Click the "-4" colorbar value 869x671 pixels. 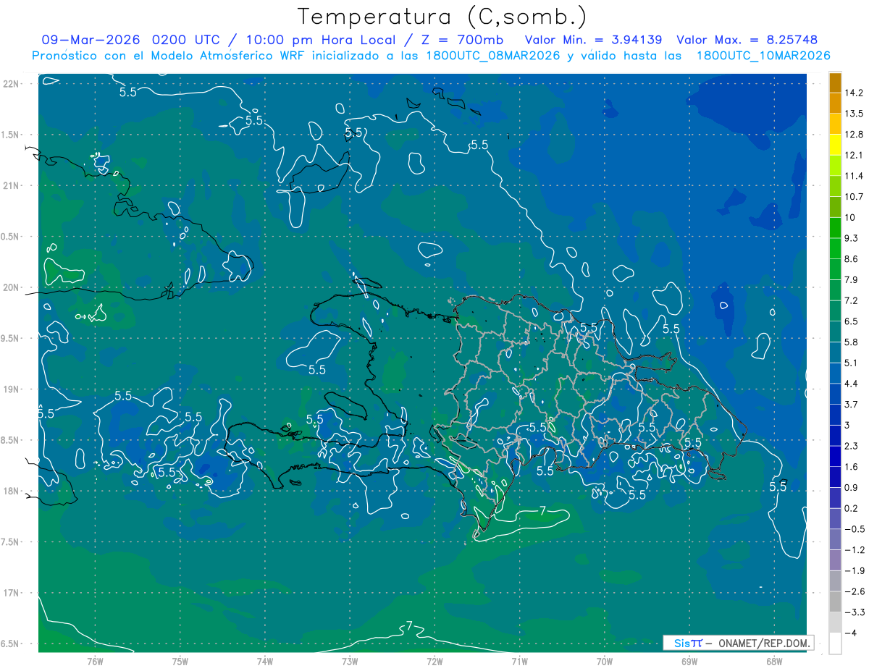(849, 633)
